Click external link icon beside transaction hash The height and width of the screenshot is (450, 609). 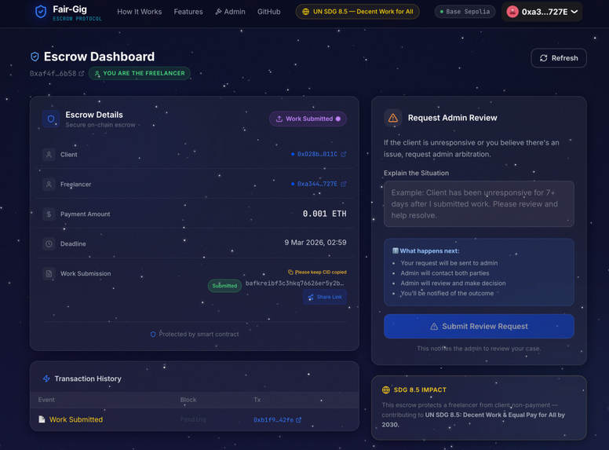coord(298,419)
